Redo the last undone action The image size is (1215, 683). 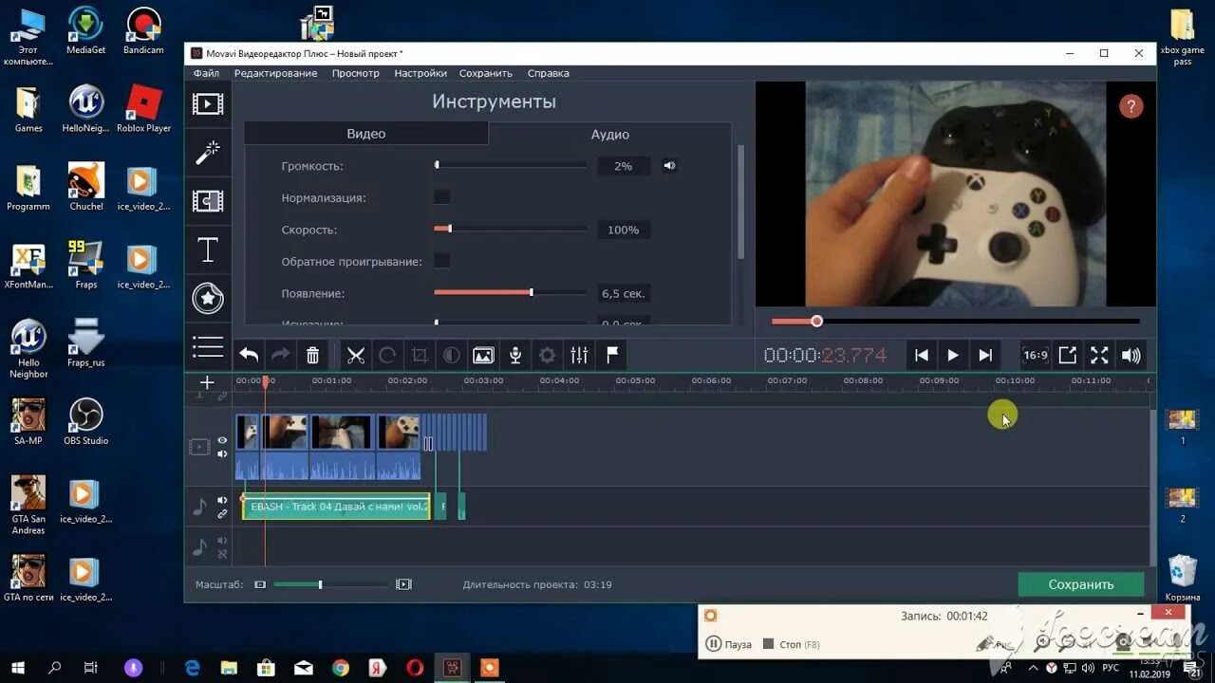point(281,355)
